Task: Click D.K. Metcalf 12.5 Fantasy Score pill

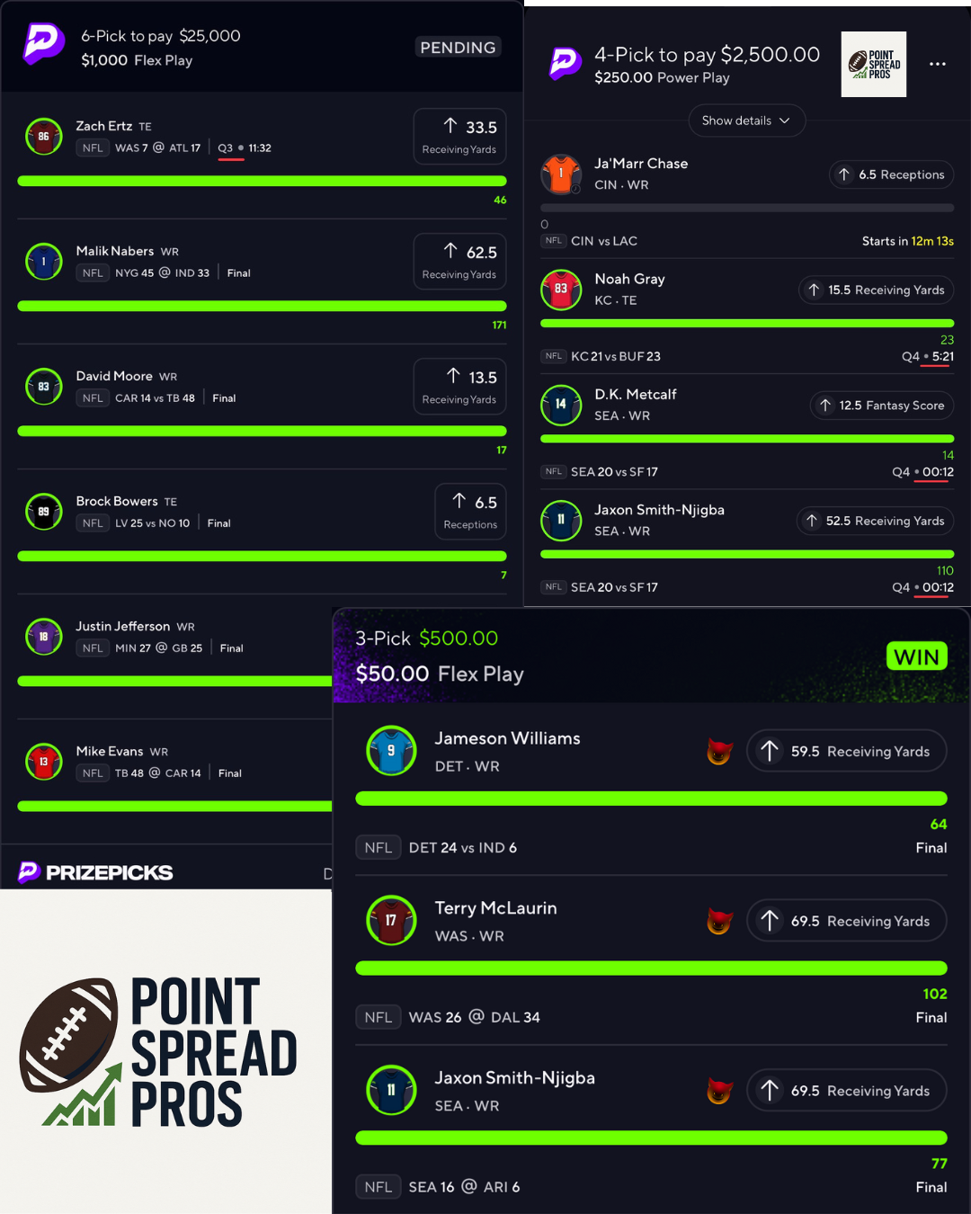Action: click(881, 406)
